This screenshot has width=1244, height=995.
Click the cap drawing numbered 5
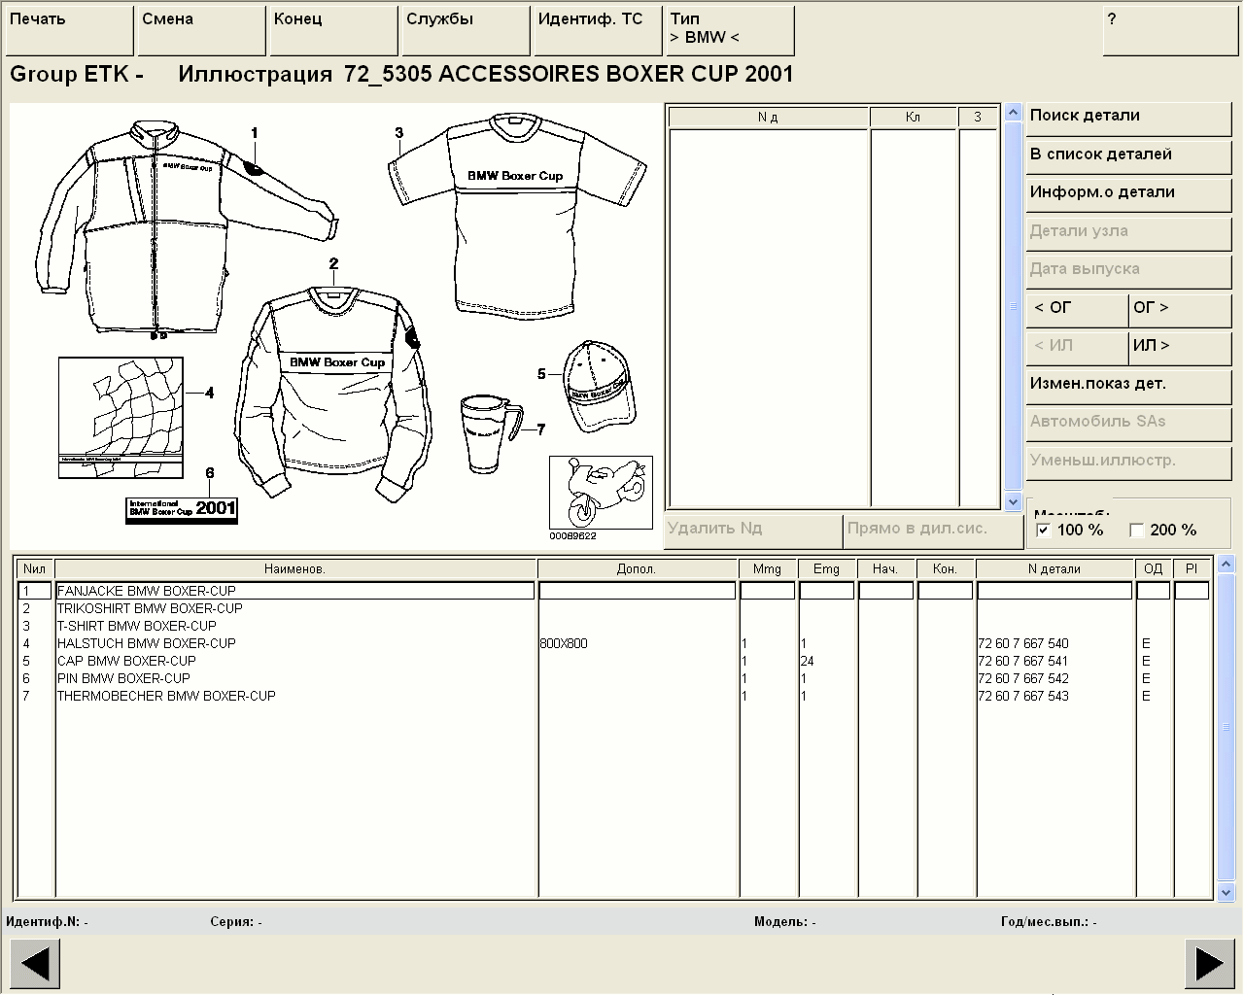coord(598,386)
